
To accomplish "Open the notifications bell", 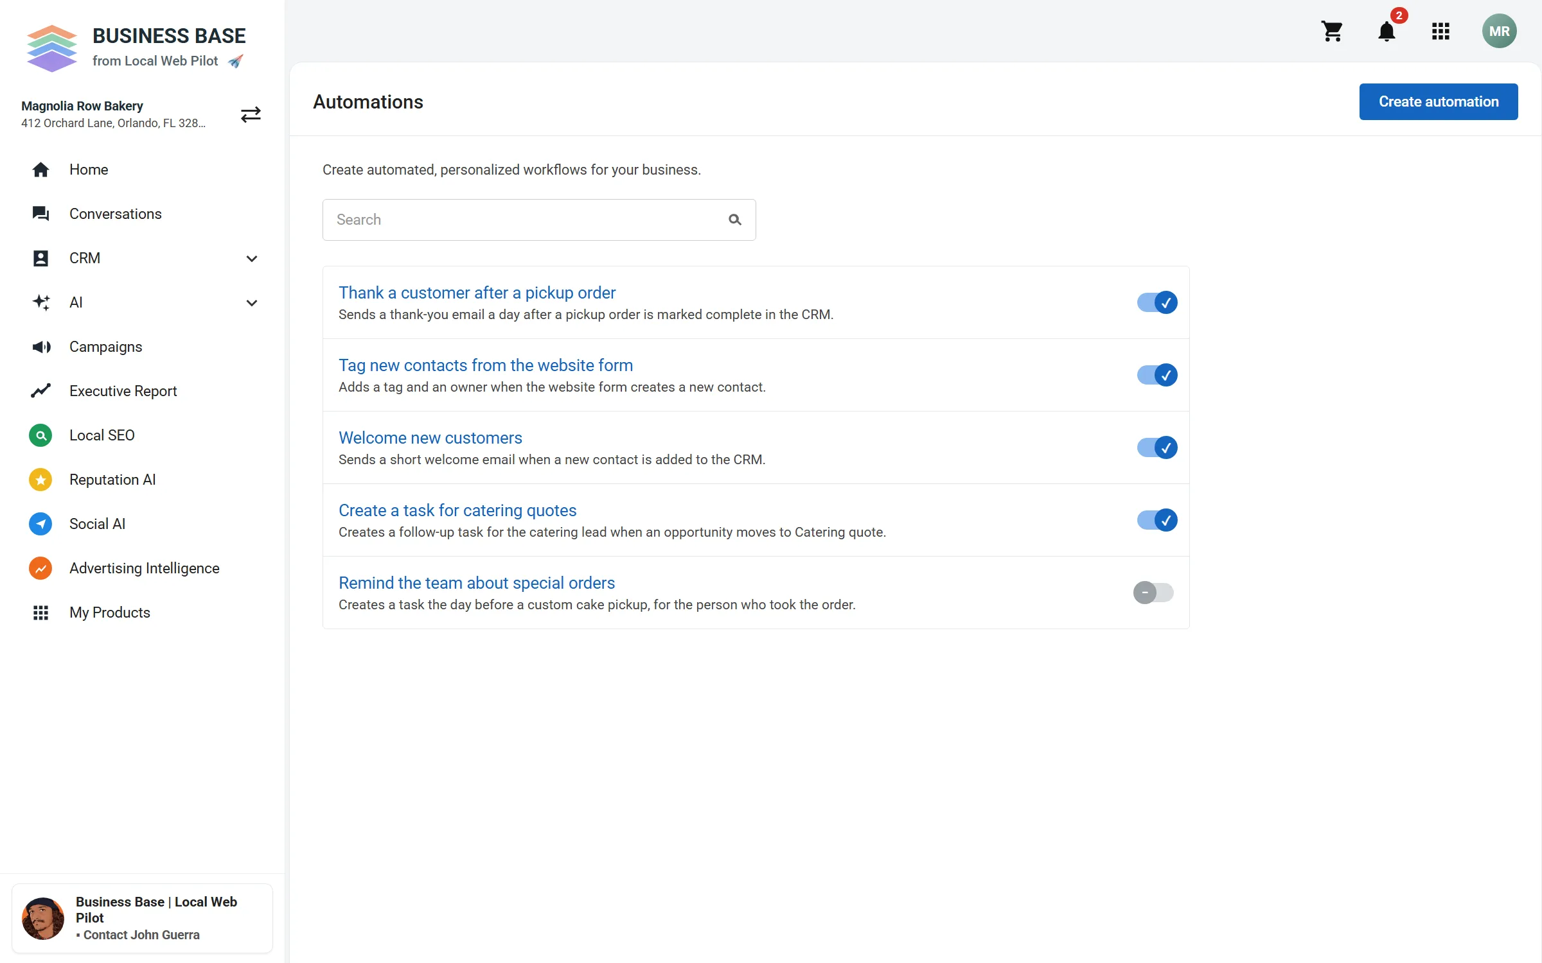I will tap(1387, 31).
